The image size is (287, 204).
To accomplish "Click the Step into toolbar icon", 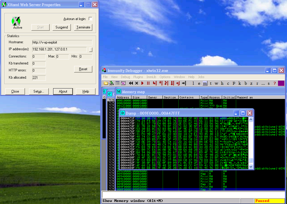I will (x=155, y=83).
